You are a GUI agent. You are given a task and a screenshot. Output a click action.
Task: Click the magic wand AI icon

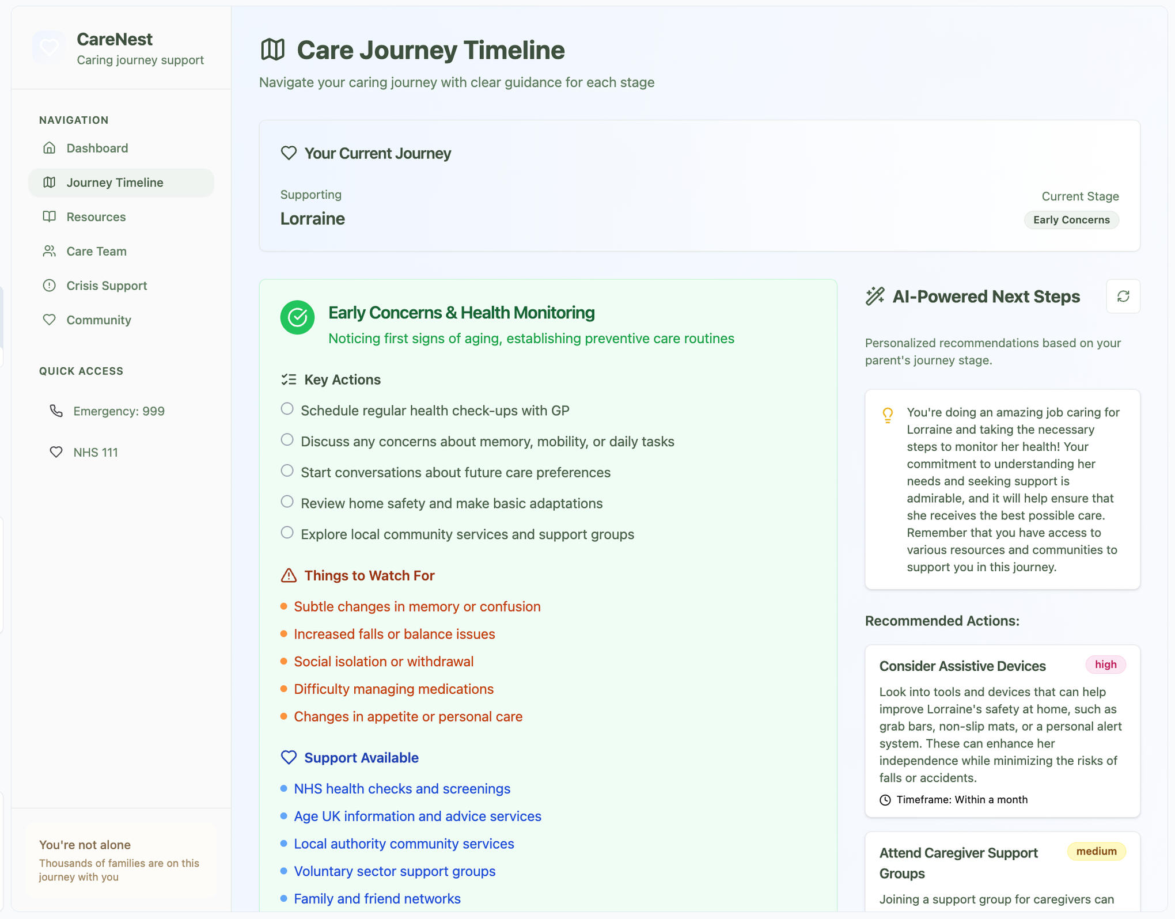click(875, 297)
